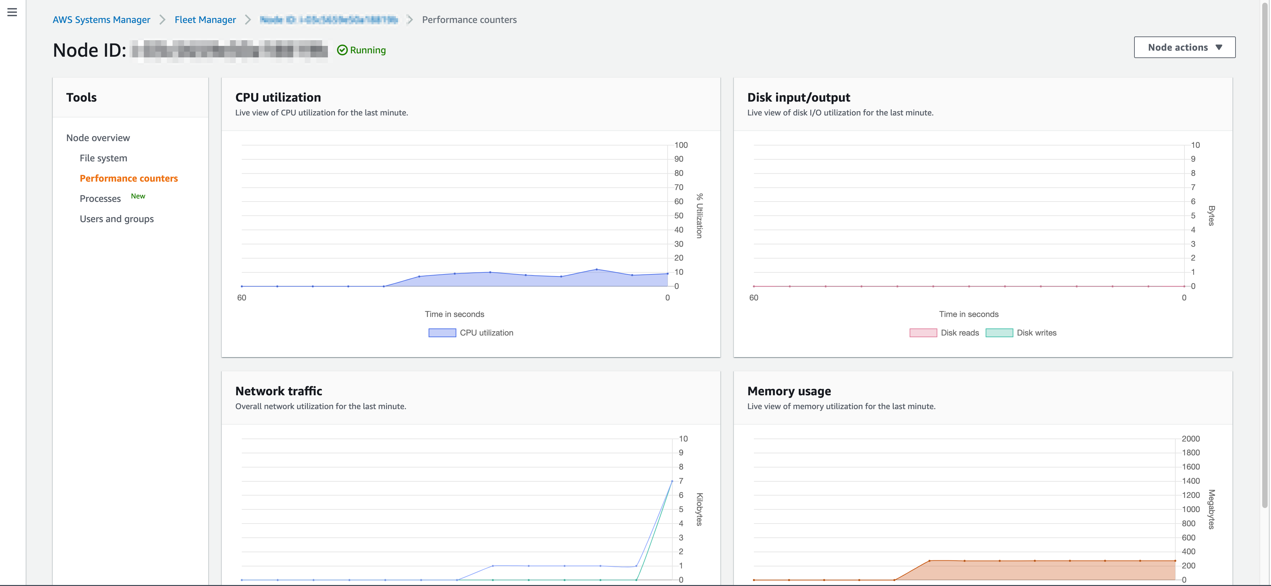Viewport: 1271px width, 586px height.
Task: Select Performance counters menu item
Action: pos(128,179)
